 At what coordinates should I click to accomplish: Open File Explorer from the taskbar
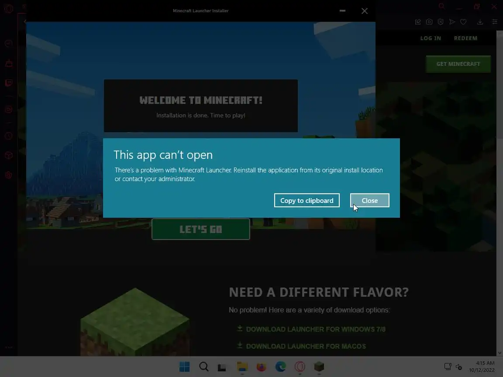242,367
